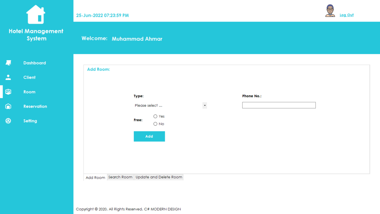This screenshot has width=380, height=214.
Task: Click the Add Room: heading
Action: tap(98, 69)
